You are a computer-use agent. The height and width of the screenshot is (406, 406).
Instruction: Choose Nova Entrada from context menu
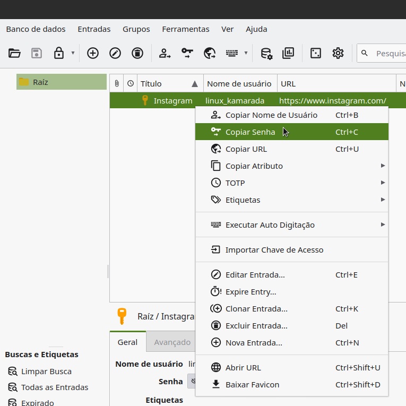(292, 342)
